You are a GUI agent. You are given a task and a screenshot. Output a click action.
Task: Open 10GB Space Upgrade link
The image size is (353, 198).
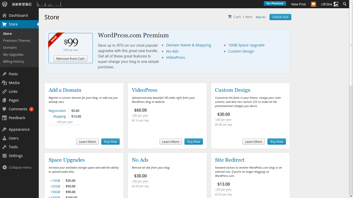coord(246,45)
